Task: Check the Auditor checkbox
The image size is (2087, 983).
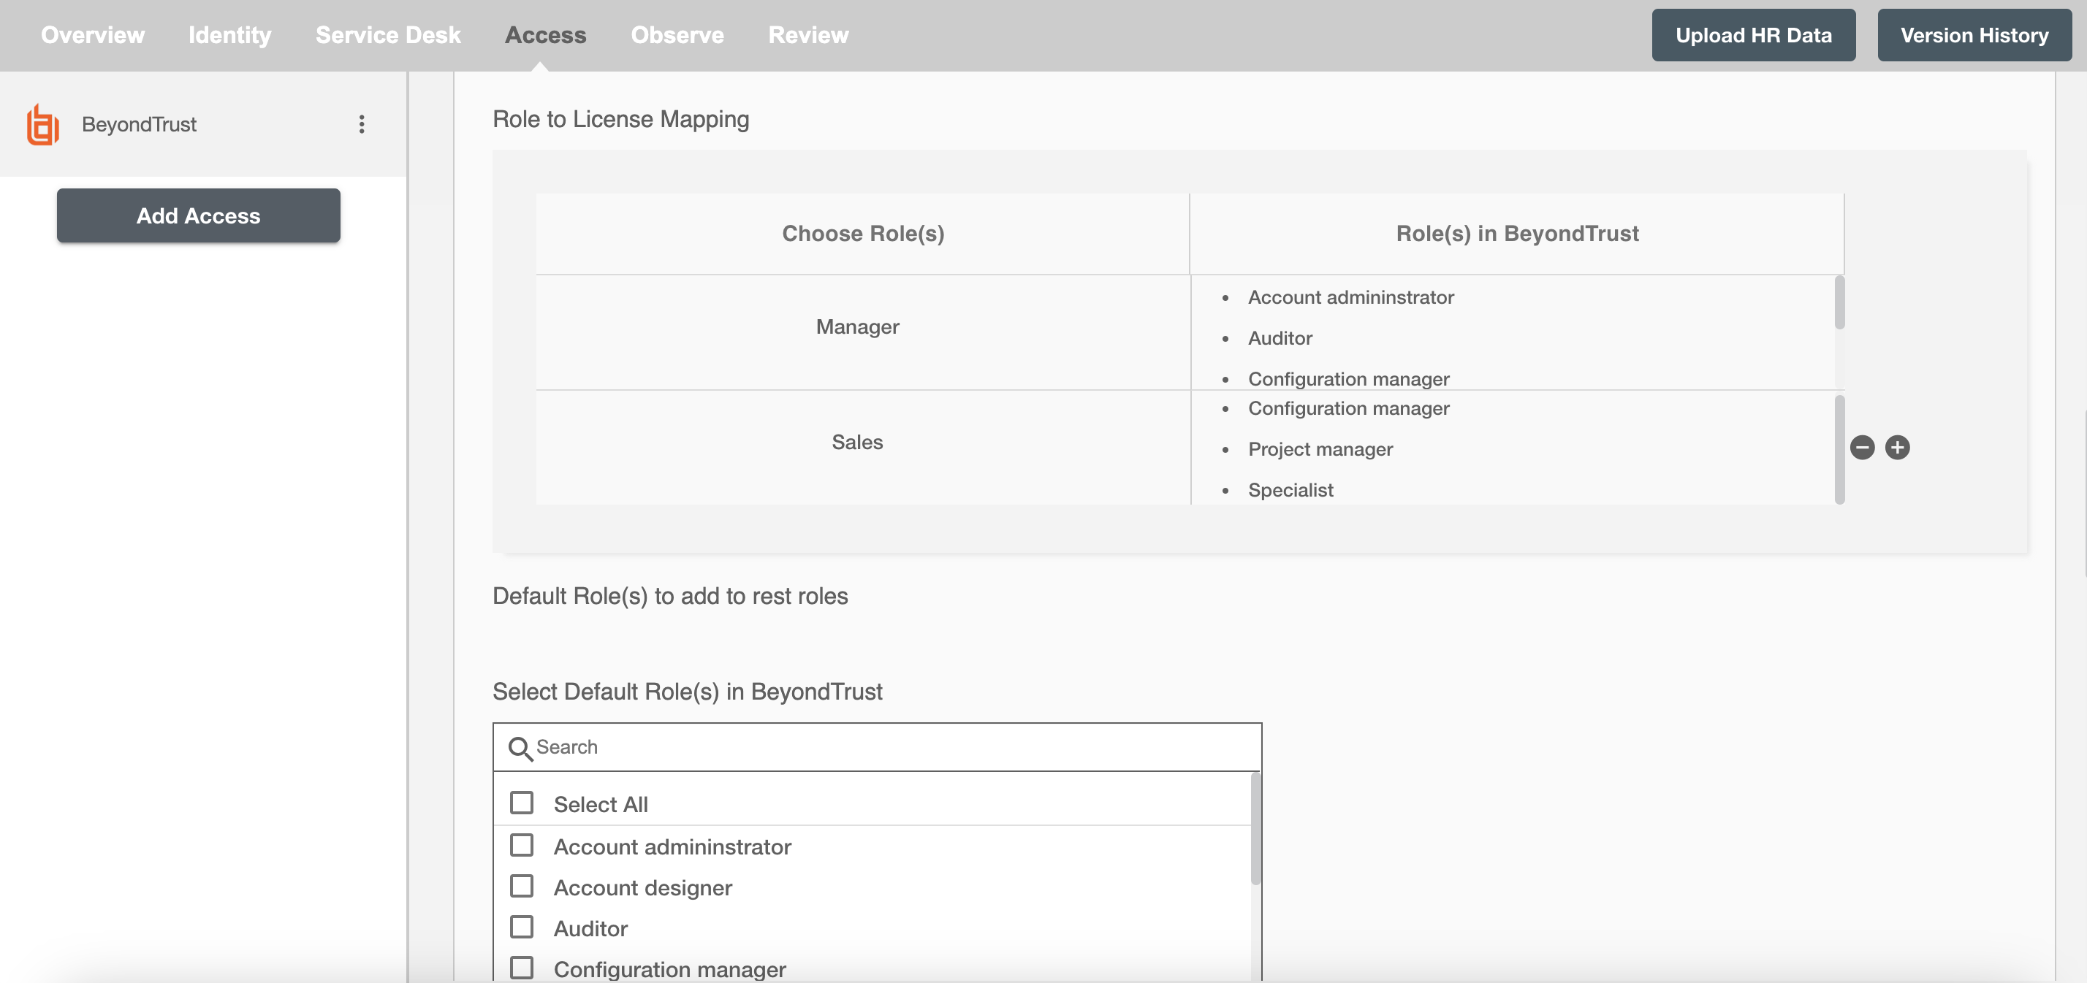Action: (522, 926)
